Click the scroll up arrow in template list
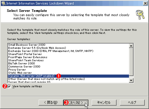149x109 pixels. click(x=131, y=46)
